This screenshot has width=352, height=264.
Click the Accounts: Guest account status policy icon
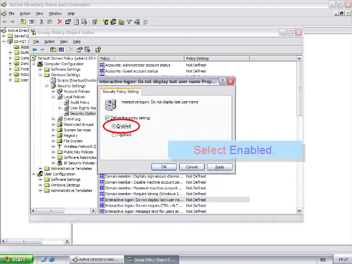pos(102,71)
